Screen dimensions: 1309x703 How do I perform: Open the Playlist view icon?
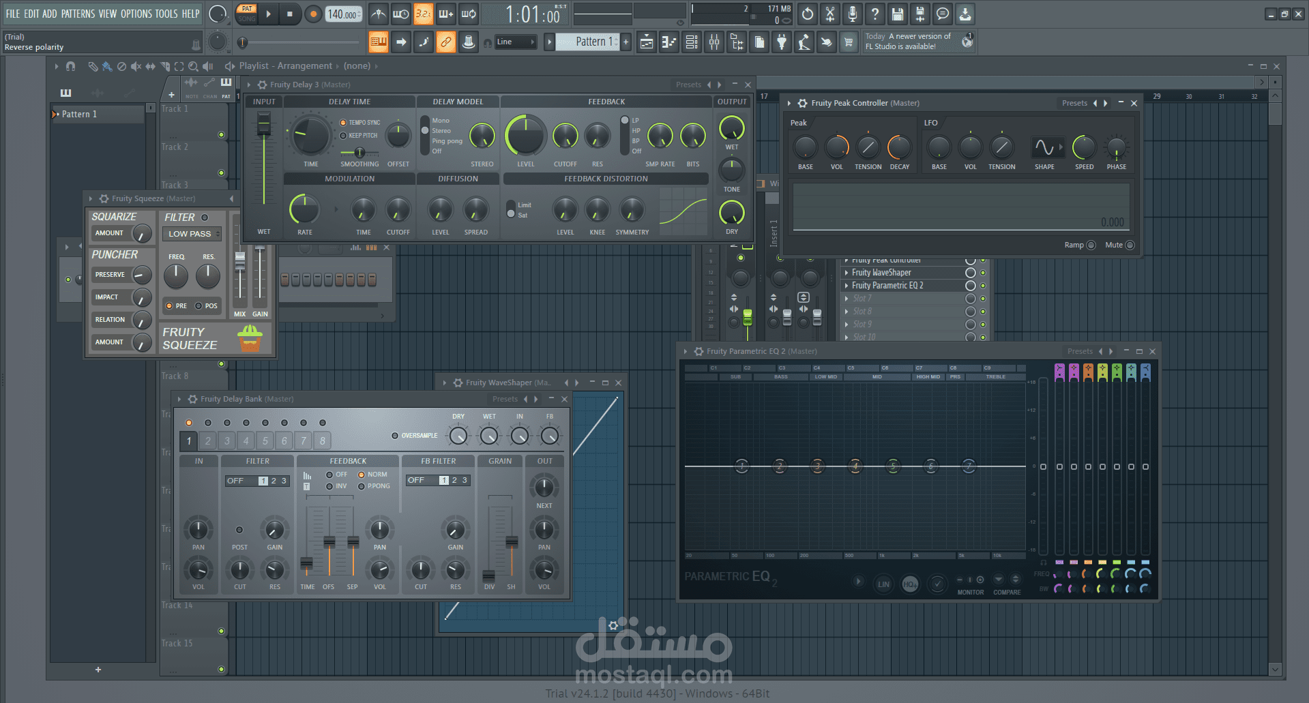click(x=647, y=42)
